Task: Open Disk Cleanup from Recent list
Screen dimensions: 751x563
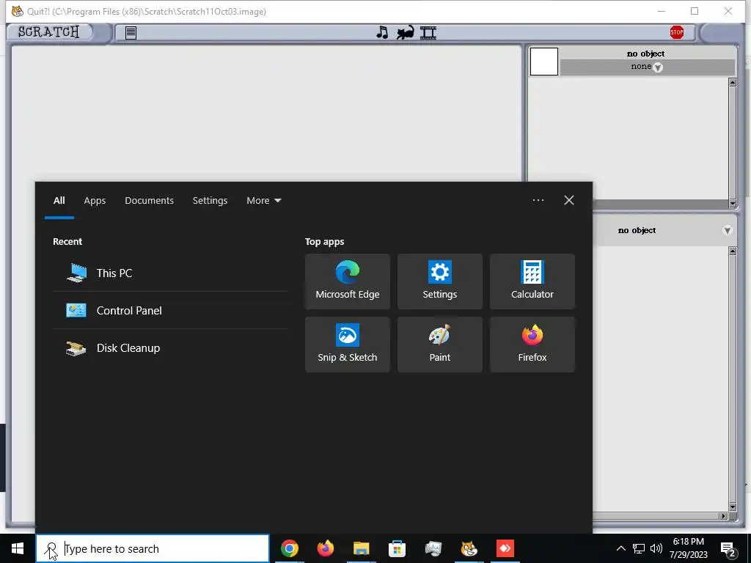Action: point(170,348)
